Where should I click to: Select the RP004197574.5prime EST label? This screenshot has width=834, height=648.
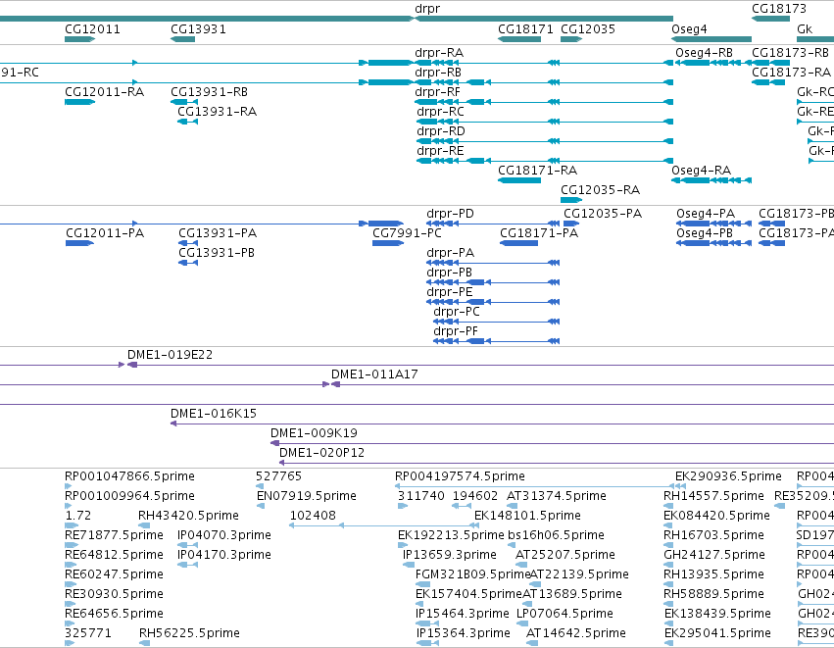460,476
